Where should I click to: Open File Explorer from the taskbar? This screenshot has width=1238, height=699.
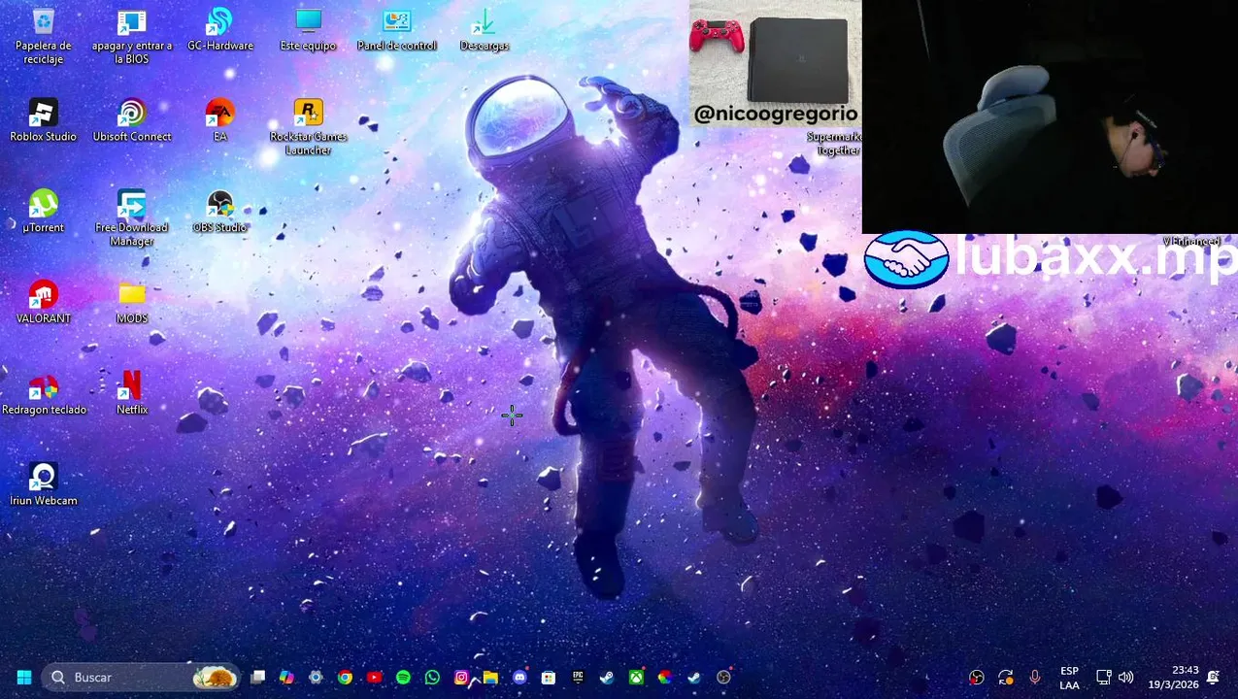pyautogui.click(x=490, y=678)
